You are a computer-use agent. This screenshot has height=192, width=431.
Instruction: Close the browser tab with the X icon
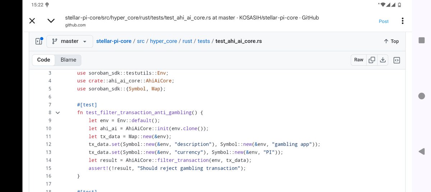click(x=32, y=21)
